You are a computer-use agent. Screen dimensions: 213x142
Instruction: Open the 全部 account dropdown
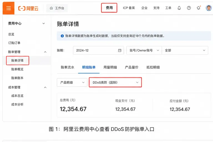[185, 50]
